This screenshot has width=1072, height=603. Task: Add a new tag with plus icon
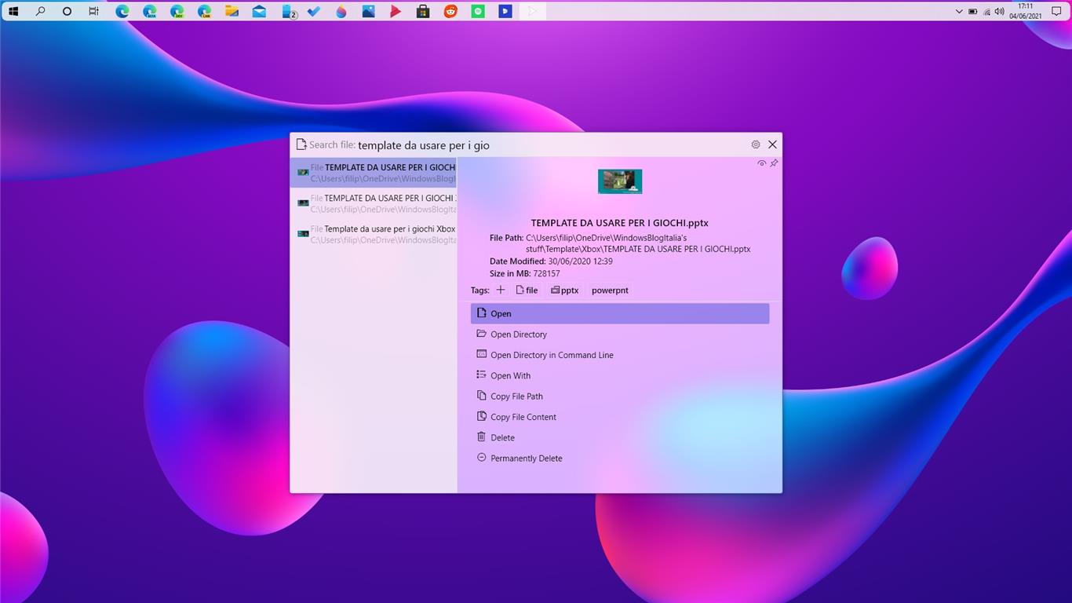pos(501,291)
